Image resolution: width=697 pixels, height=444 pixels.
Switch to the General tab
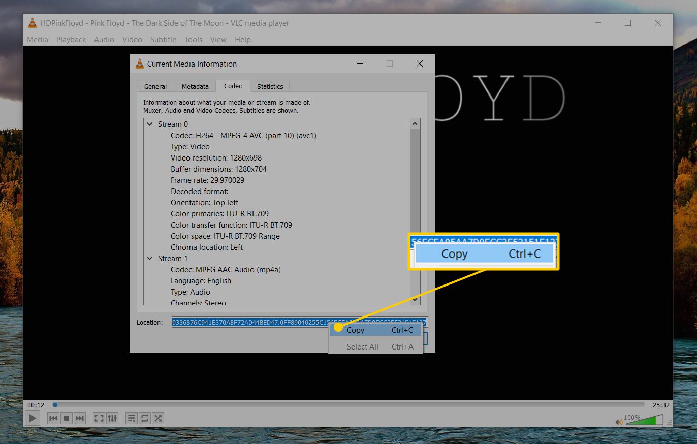coord(155,86)
